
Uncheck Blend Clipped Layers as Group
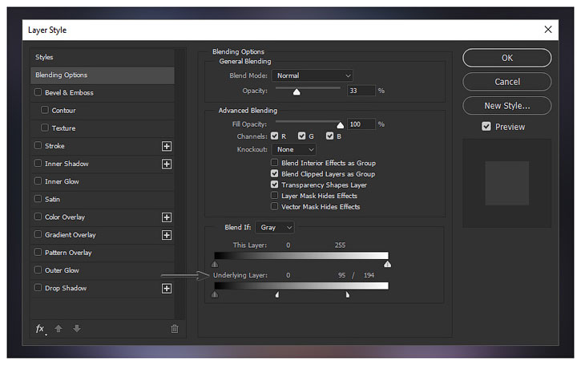tap(275, 173)
